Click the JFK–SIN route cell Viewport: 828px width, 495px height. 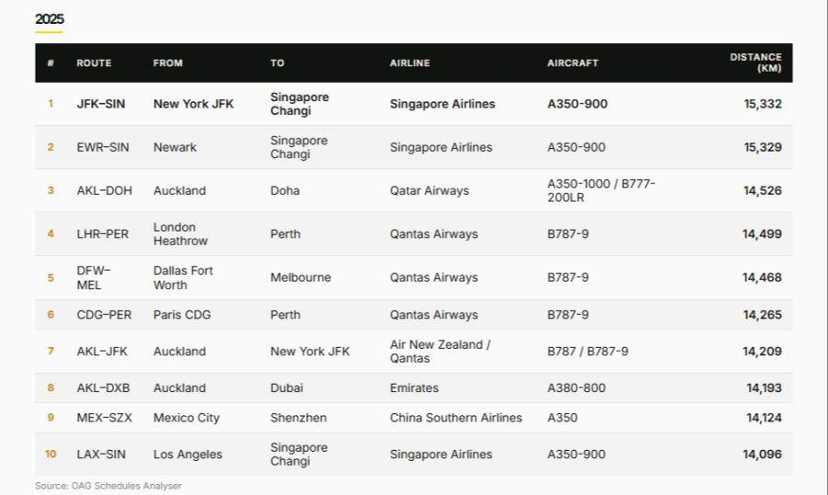coord(101,104)
